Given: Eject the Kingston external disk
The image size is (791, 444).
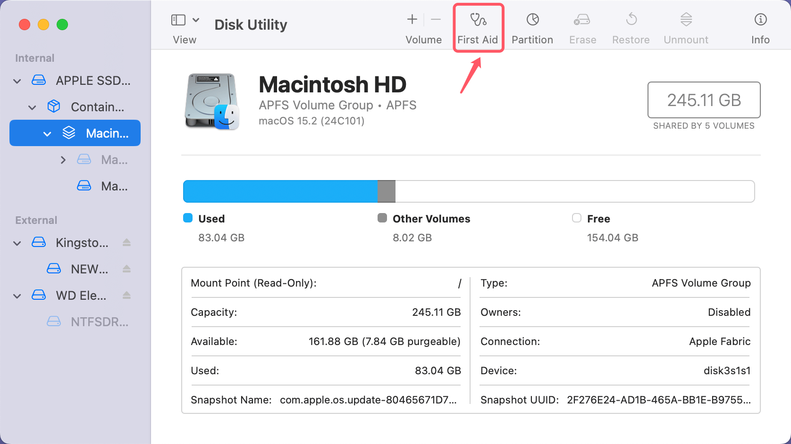Looking at the screenshot, I should [126, 242].
